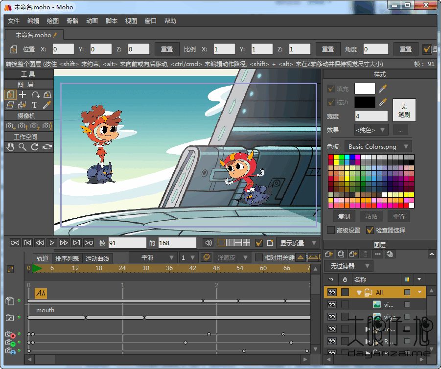The height and width of the screenshot is (369, 441).
Task: Select the Orbit Workspace tool
Action: (x=47, y=147)
